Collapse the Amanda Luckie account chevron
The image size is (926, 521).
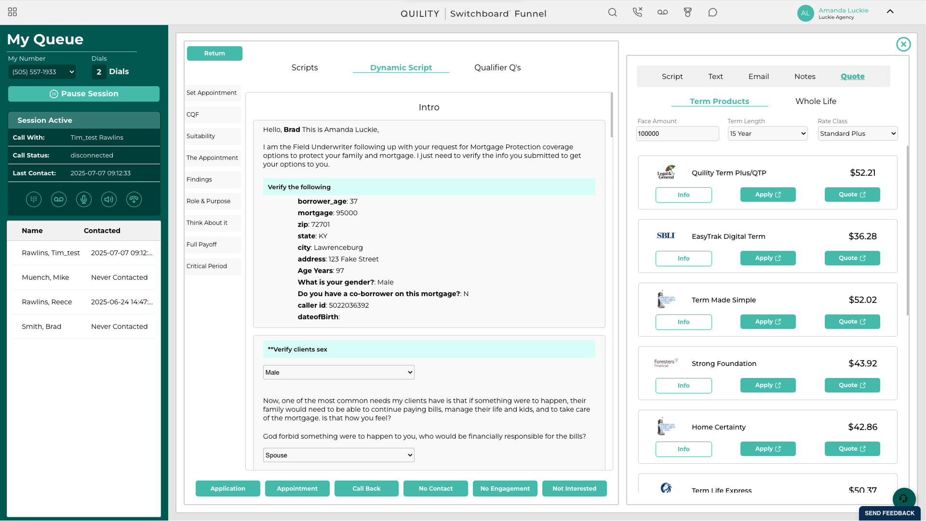(x=890, y=12)
